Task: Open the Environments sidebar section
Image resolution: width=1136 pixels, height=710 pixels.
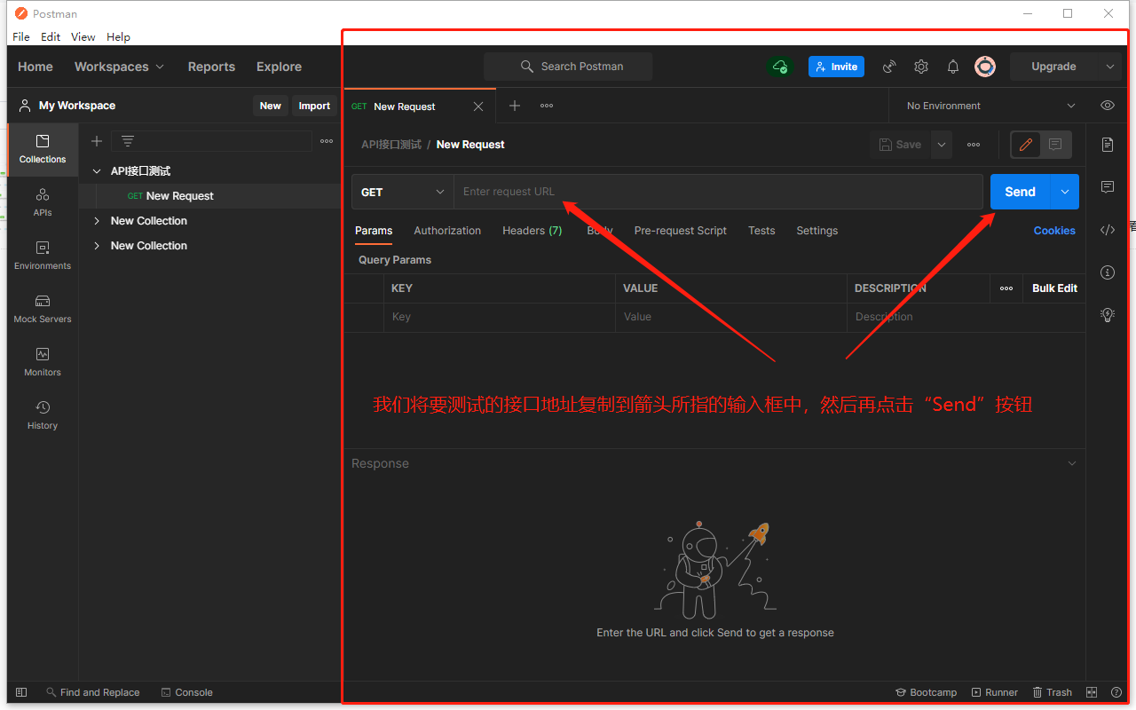Action: click(43, 256)
